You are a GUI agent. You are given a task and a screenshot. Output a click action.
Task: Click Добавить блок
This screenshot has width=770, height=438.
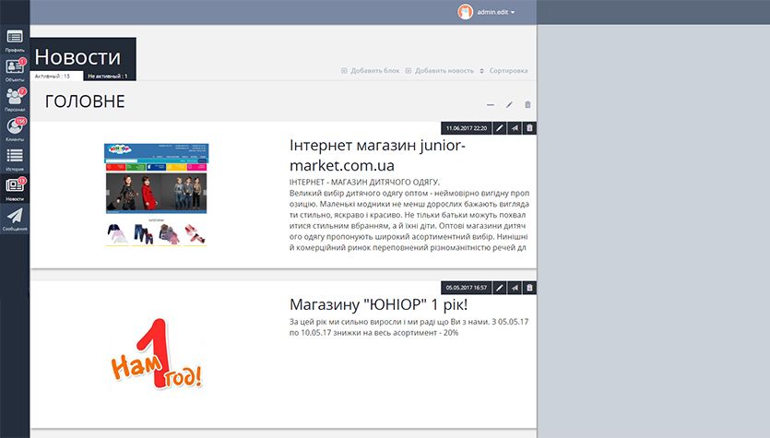click(x=371, y=71)
